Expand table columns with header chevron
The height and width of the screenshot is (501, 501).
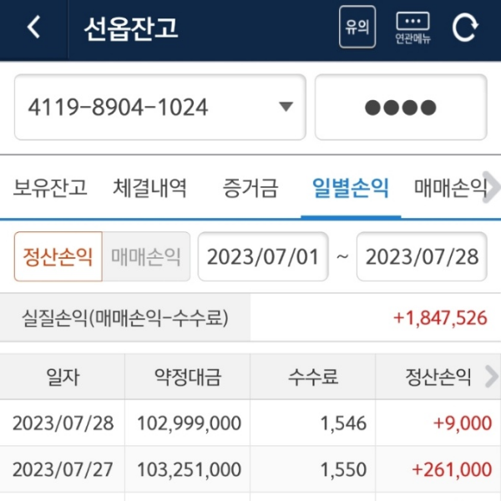(491, 376)
